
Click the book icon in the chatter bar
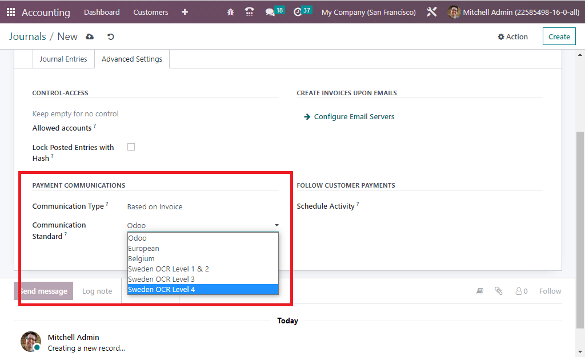tap(480, 291)
